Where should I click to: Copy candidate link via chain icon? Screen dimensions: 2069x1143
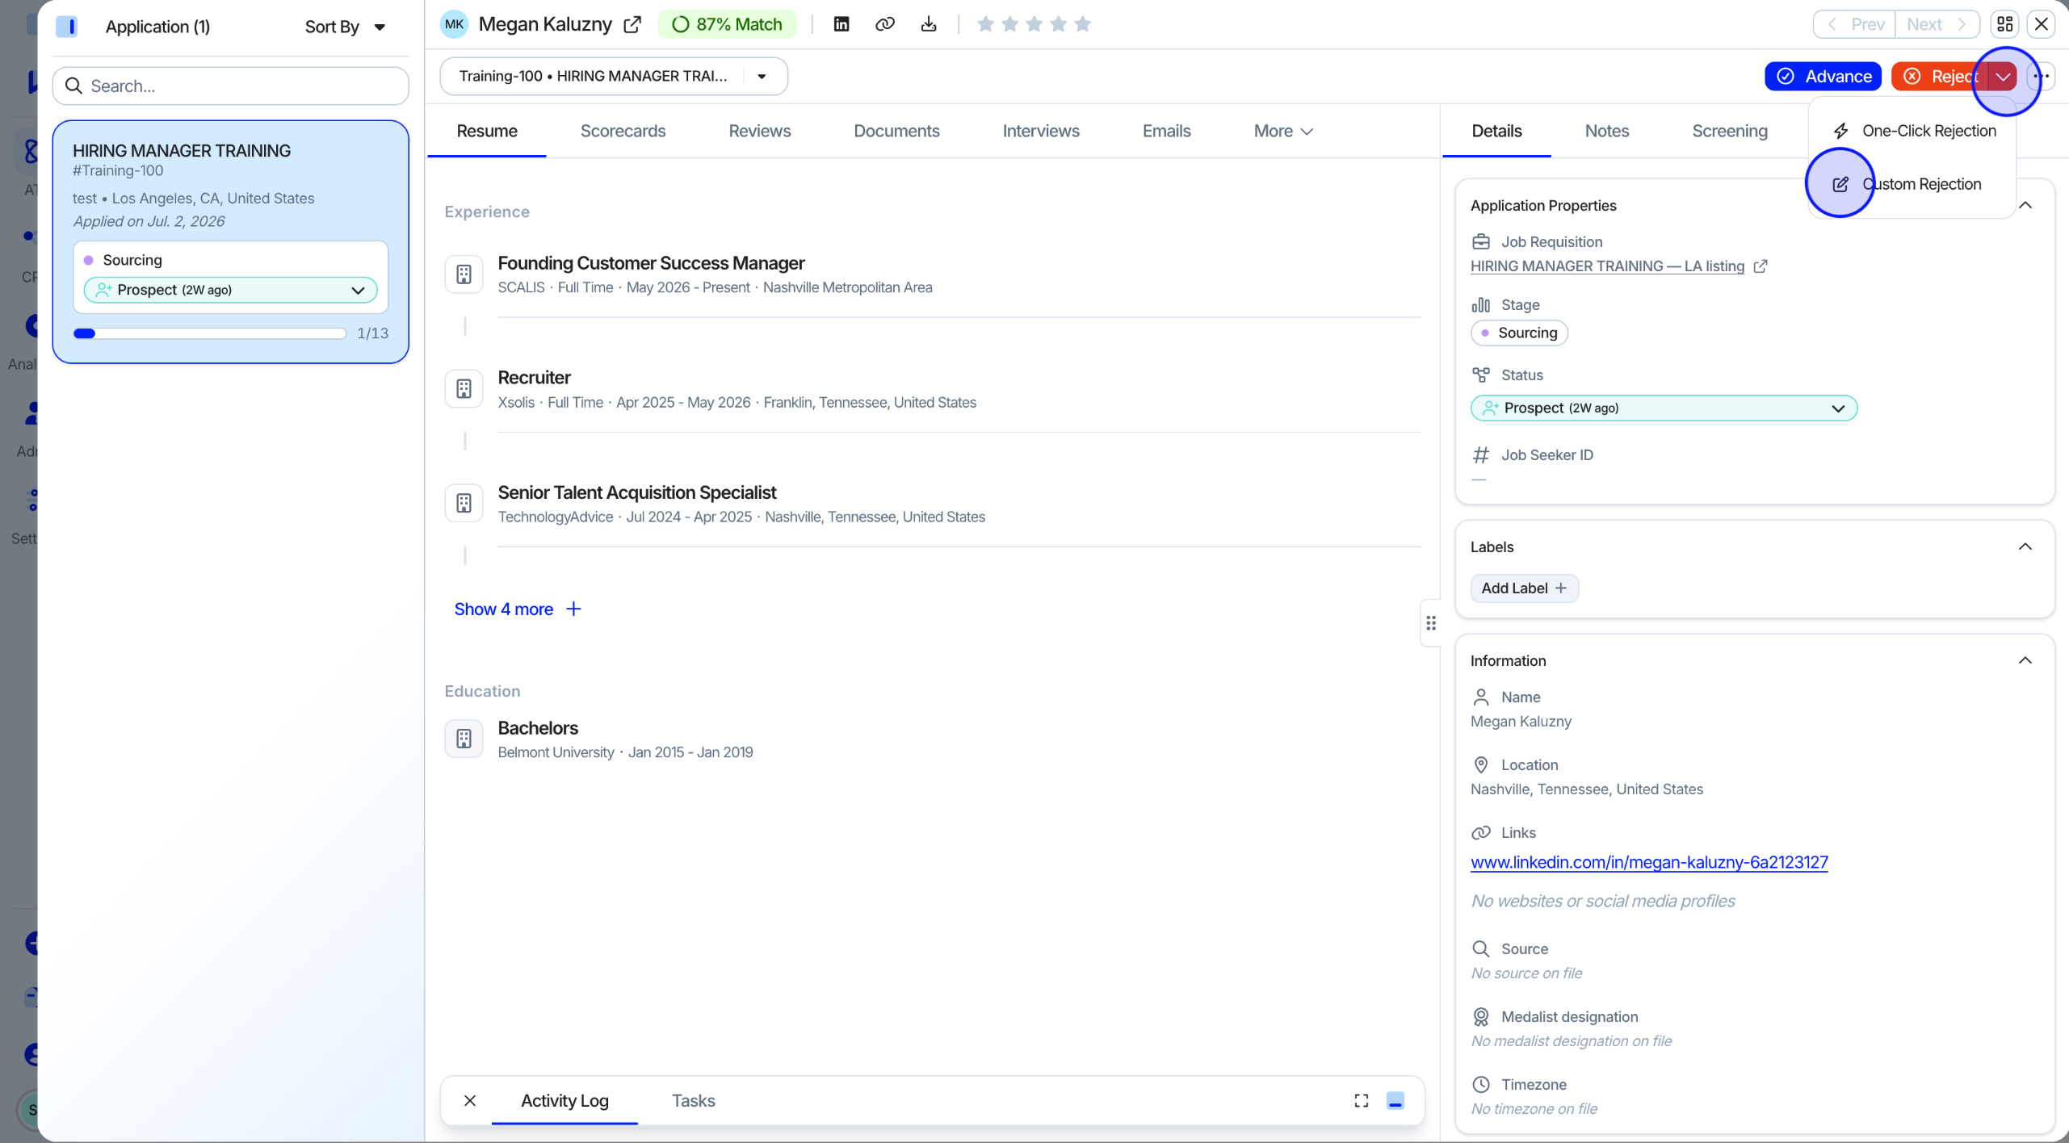[x=884, y=24]
